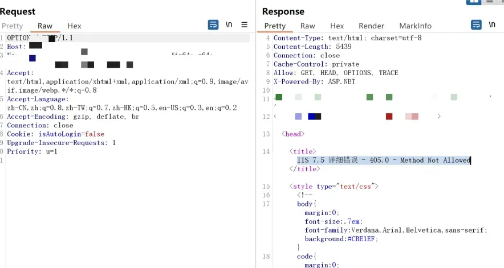Click the 'font-size:.7em;' line

coord(334,221)
